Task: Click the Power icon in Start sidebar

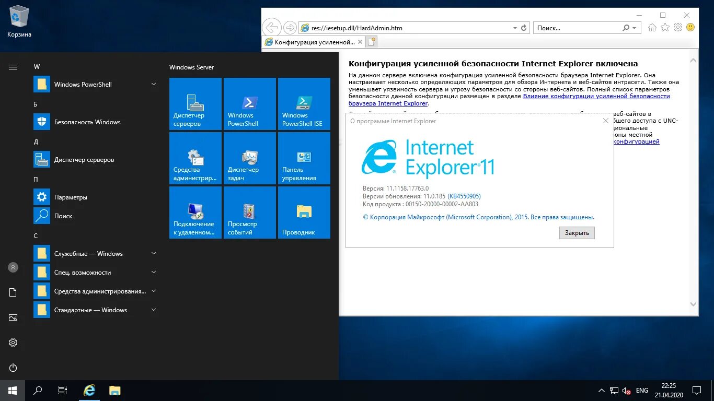Action: (x=13, y=368)
